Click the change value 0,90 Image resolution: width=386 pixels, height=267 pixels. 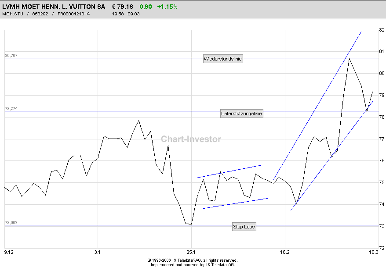(x=146, y=7)
